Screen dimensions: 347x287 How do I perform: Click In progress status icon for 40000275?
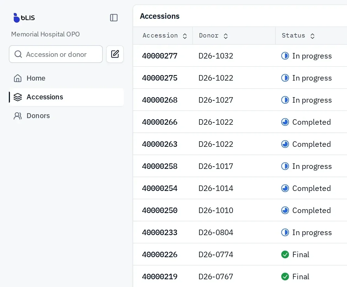coord(285,78)
